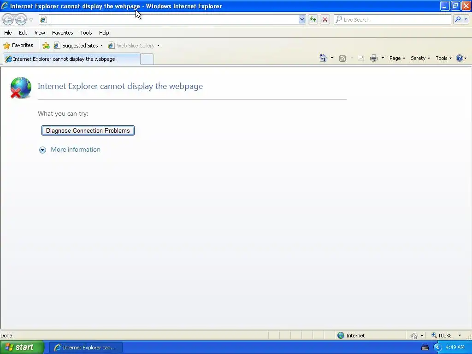Select the 'Internet Explorer cannot display' tab
Image resolution: width=472 pixels, height=354 pixels.
click(71, 59)
